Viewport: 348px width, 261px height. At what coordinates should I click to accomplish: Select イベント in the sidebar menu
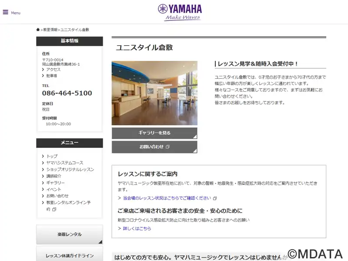coord(54,189)
